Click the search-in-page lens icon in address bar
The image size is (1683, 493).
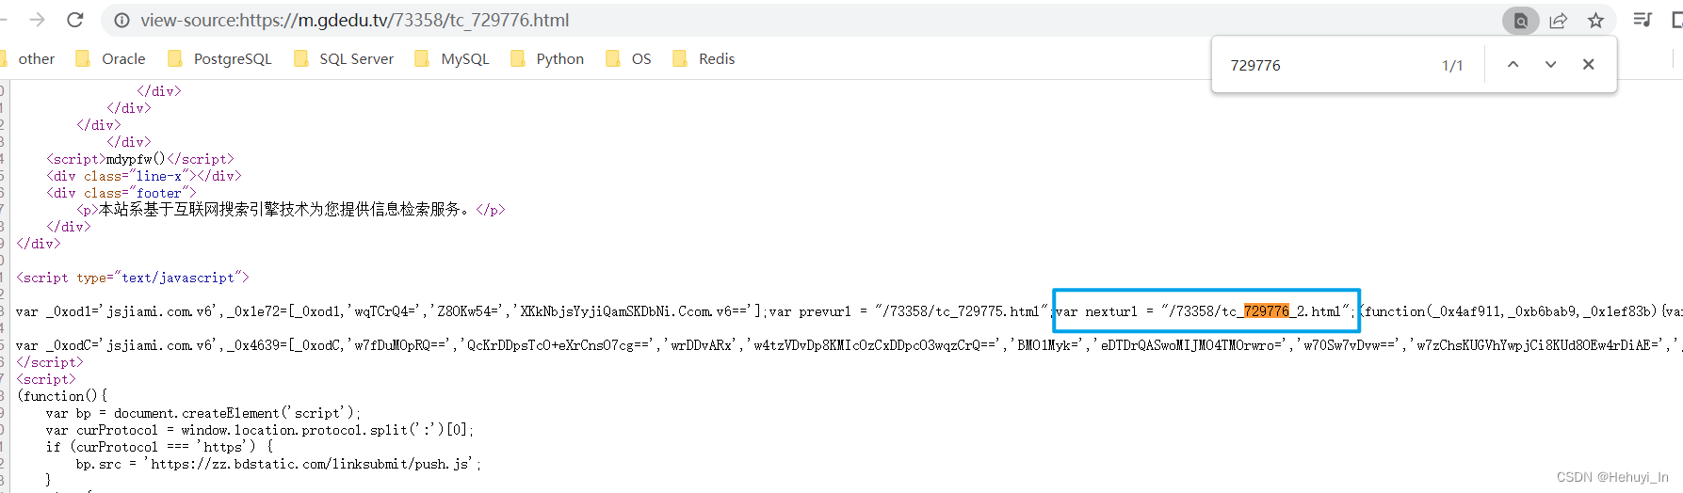click(x=1521, y=21)
